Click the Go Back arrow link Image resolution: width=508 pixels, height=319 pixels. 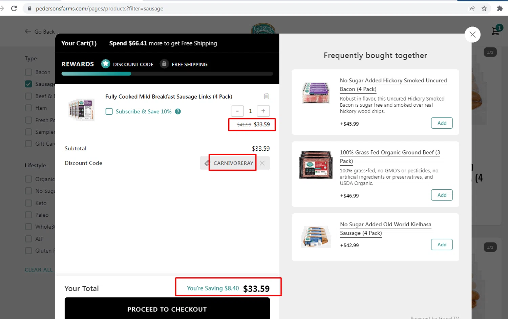(40, 31)
